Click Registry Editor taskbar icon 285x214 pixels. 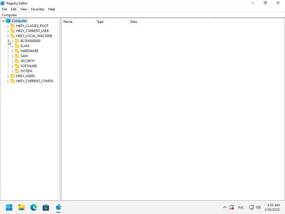58,207
